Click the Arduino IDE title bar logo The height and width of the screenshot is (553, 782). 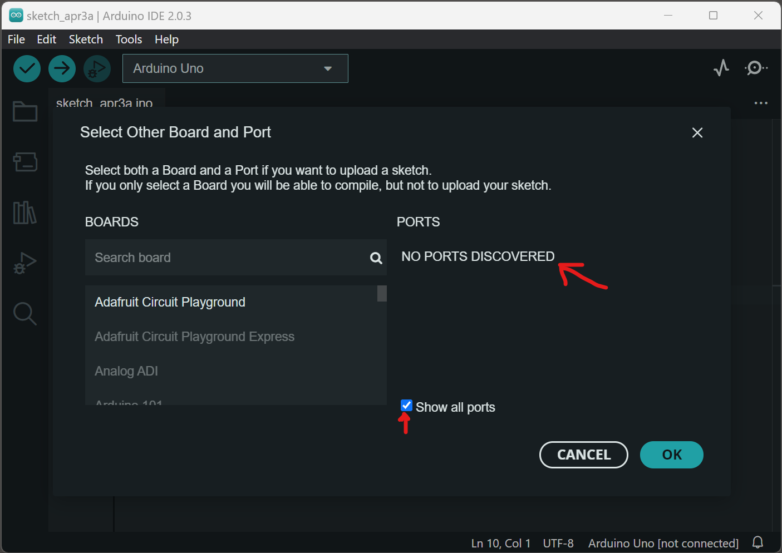16,16
